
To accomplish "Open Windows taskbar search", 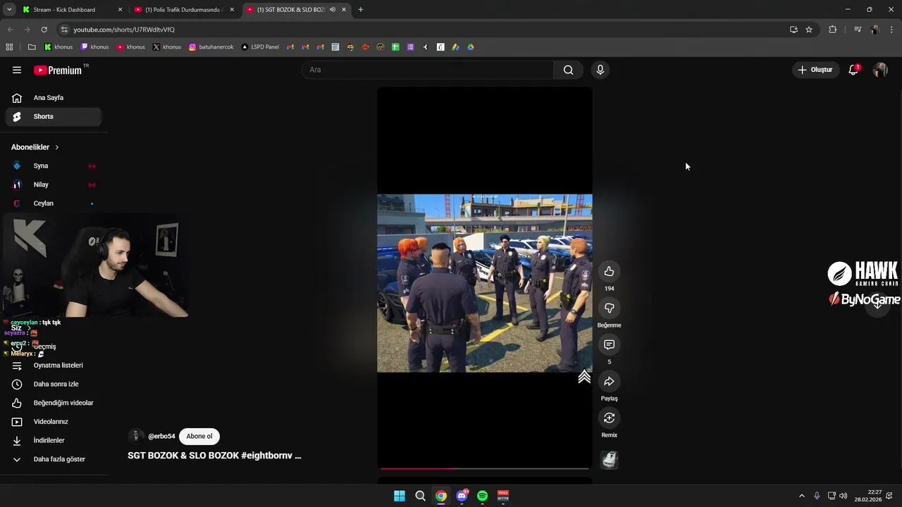I will (x=420, y=496).
